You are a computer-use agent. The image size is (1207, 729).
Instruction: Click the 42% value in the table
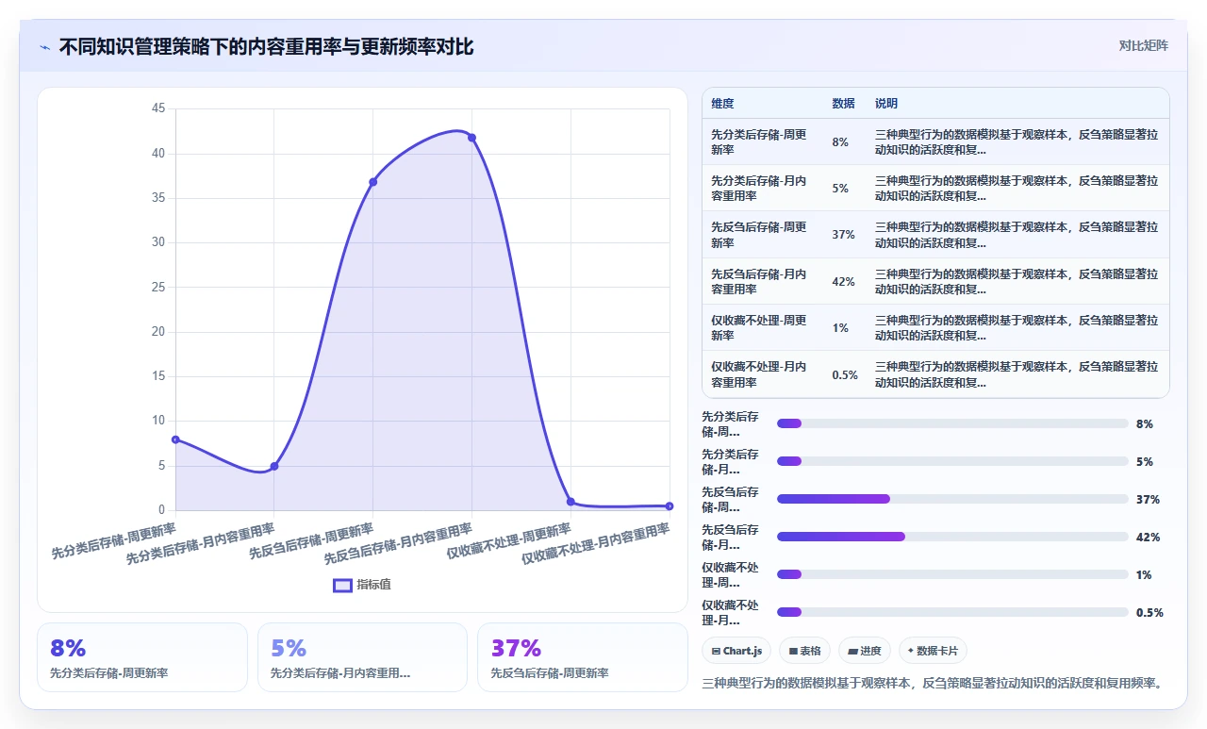pos(843,282)
